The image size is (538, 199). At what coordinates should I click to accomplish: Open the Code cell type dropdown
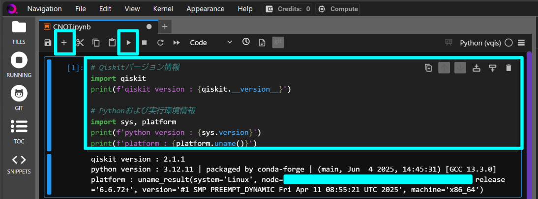211,43
